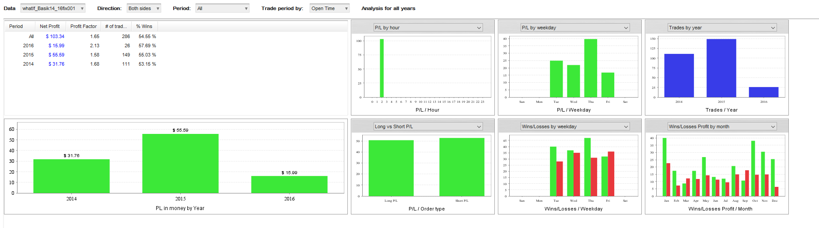Click the 2014 bar in PL in money by Year
819x228 pixels.
71,176
